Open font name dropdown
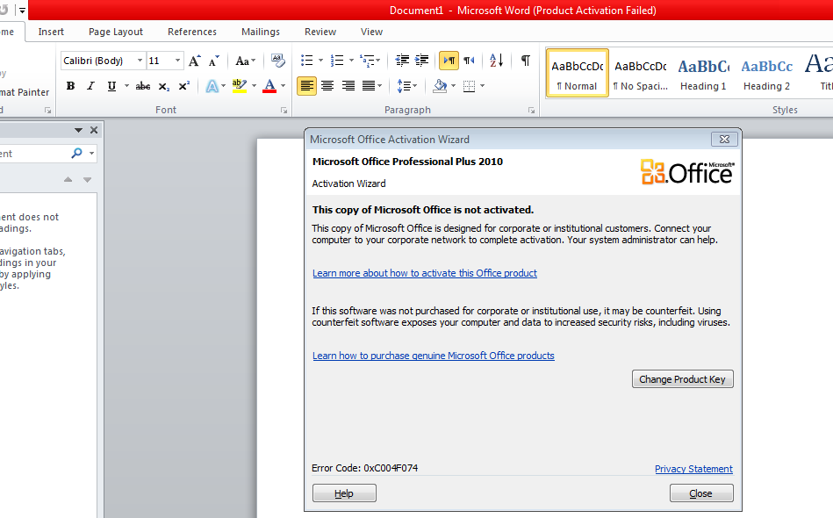 pos(140,61)
